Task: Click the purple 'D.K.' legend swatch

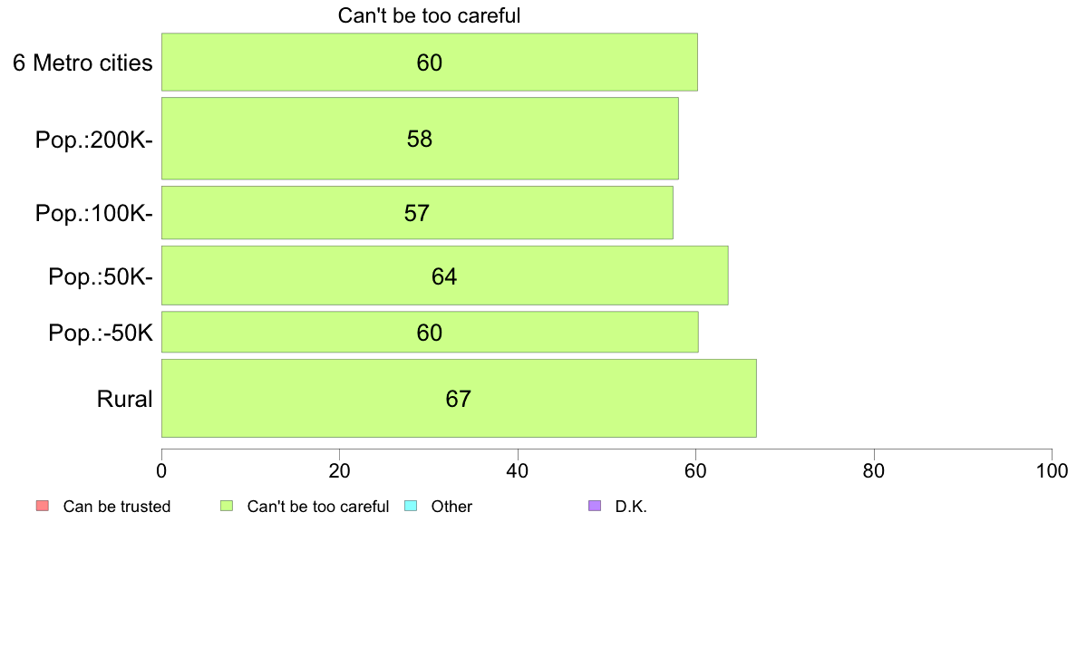Action: [x=595, y=506]
